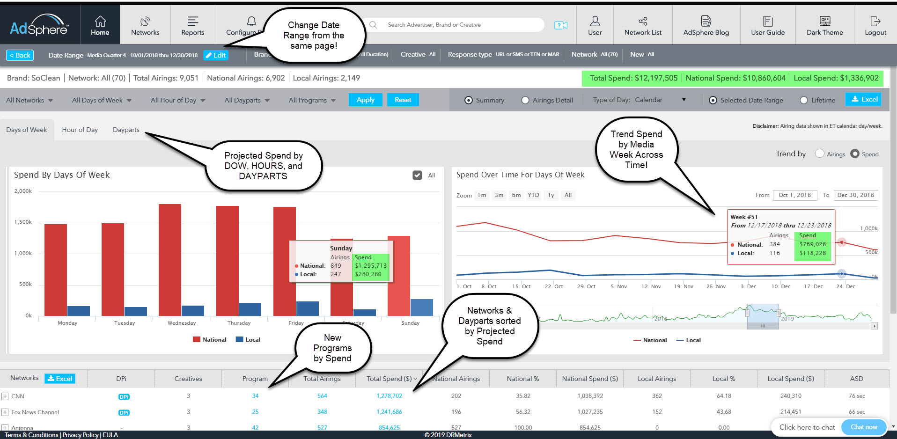The height and width of the screenshot is (439, 897).
Task: Open the Network List share icon
Action: [643, 22]
